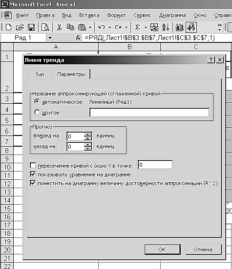Click the Name Box showing Ряд 1
Screen dimensions: 232x269
[23, 38]
